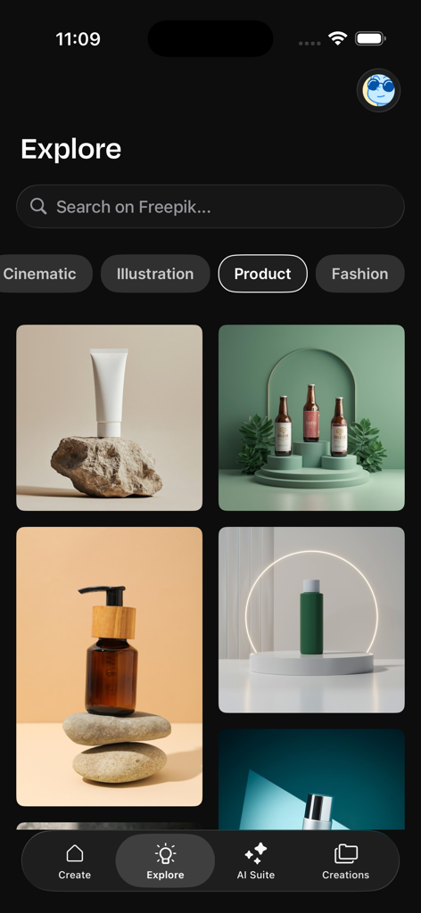Open the Creations folder tab
The image size is (421, 913).
coord(346,862)
